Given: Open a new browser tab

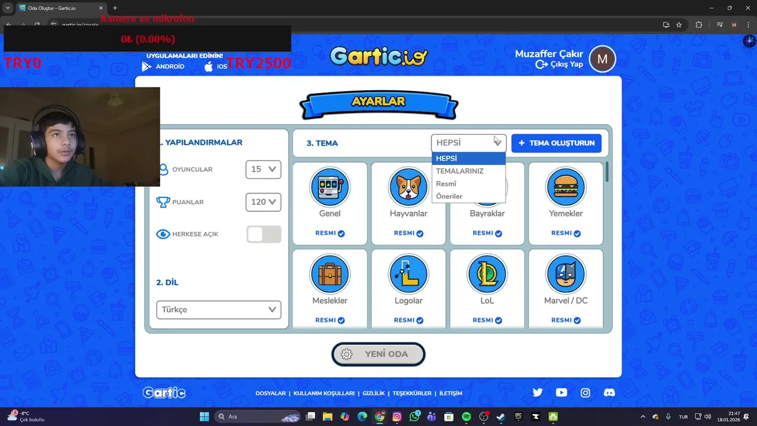Looking at the screenshot, I should [x=115, y=8].
